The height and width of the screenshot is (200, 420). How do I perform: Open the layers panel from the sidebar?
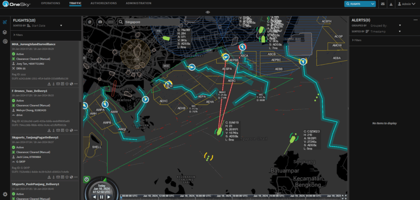pyautogui.click(x=5, y=32)
